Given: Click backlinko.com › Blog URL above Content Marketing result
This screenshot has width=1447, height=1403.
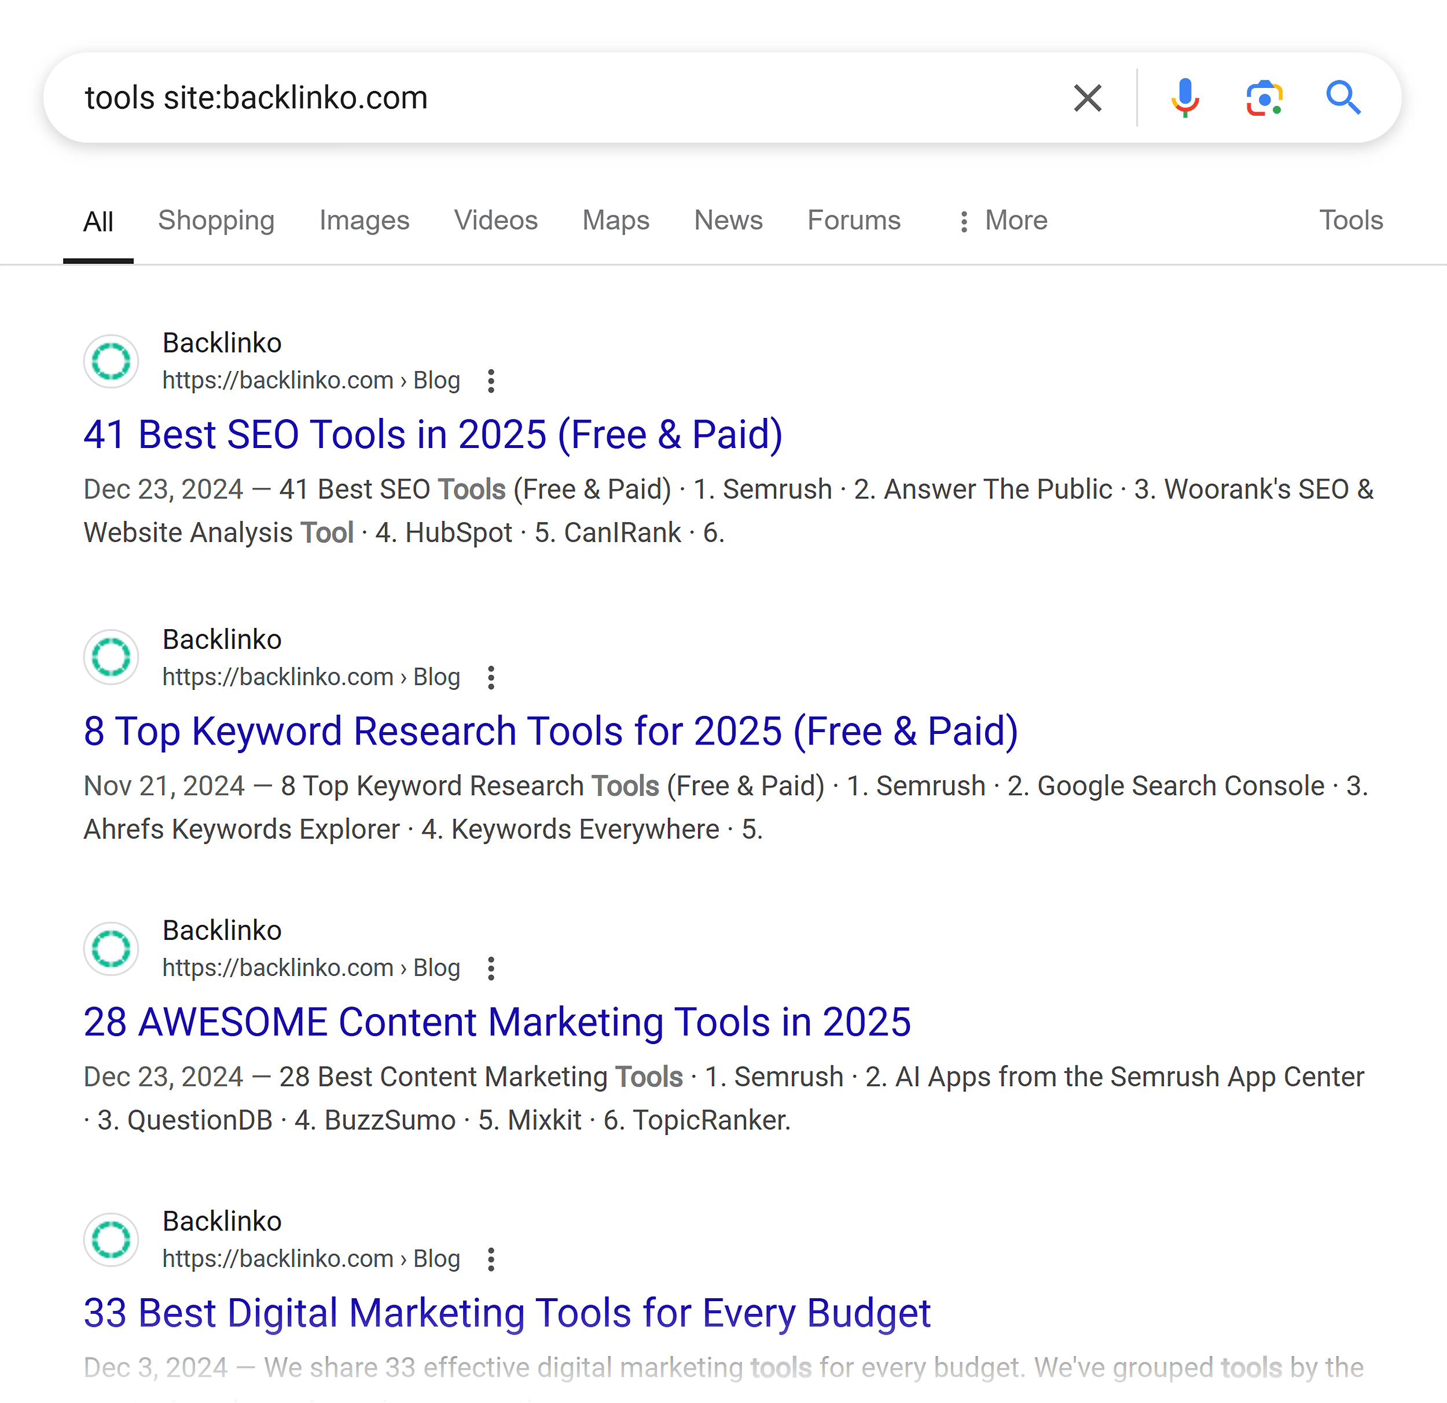Looking at the screenshot, I should (311, 969).
